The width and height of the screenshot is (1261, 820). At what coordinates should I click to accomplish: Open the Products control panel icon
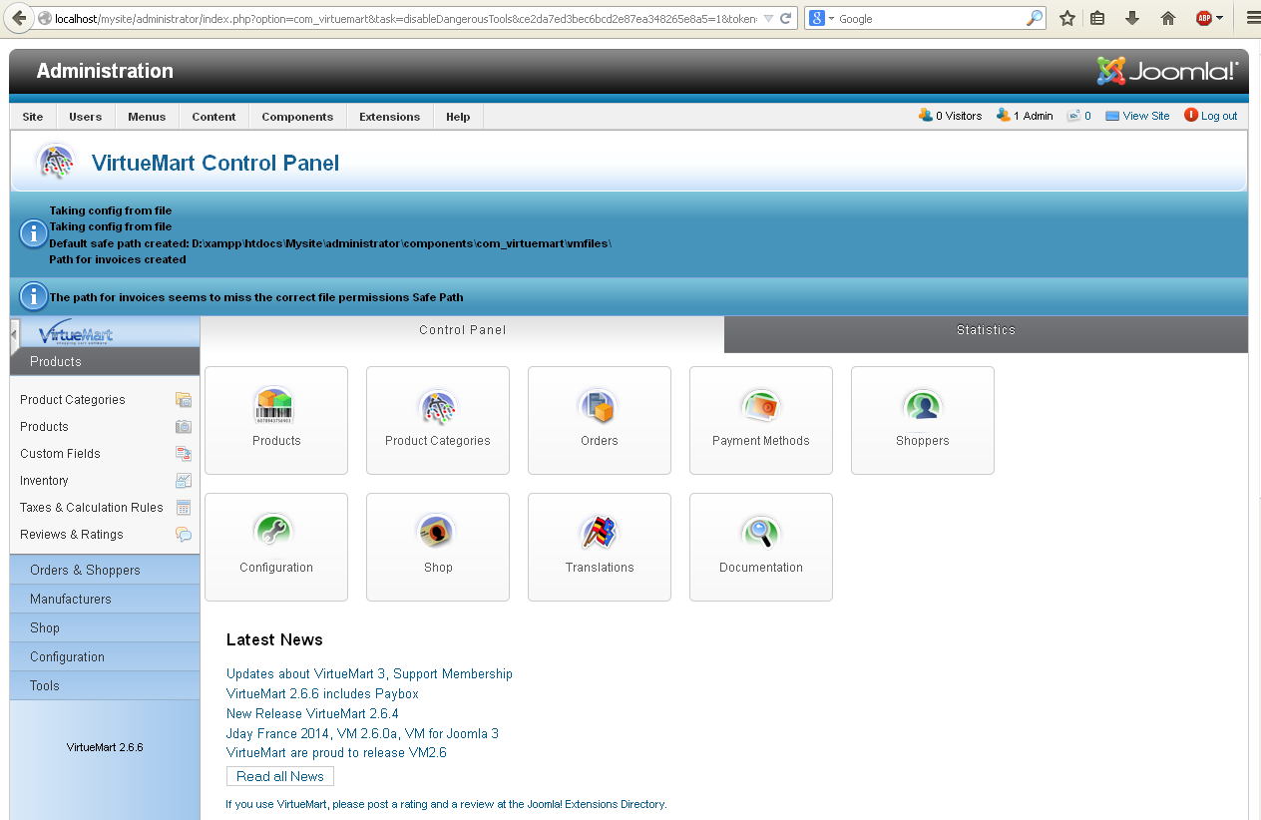(276, 420)
